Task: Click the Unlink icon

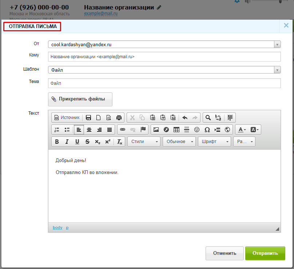Action: point(133,130)
